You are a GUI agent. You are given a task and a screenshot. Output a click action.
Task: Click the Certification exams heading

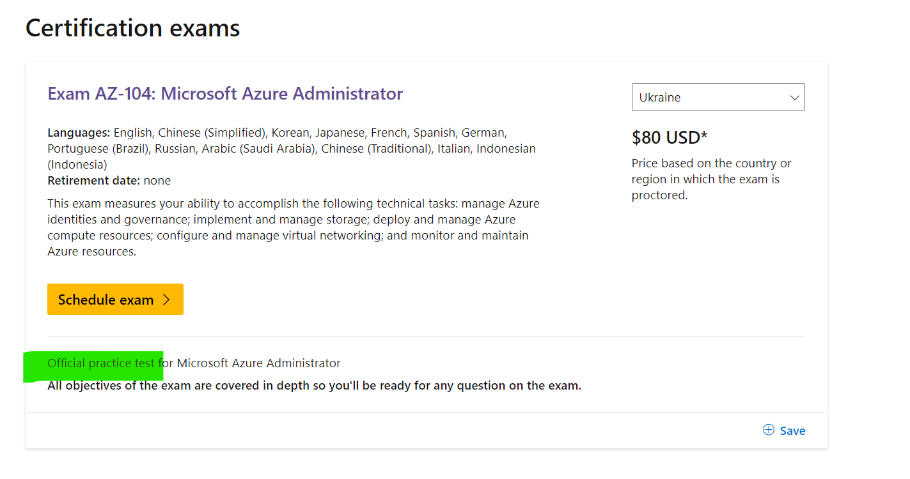coord(133,28)
